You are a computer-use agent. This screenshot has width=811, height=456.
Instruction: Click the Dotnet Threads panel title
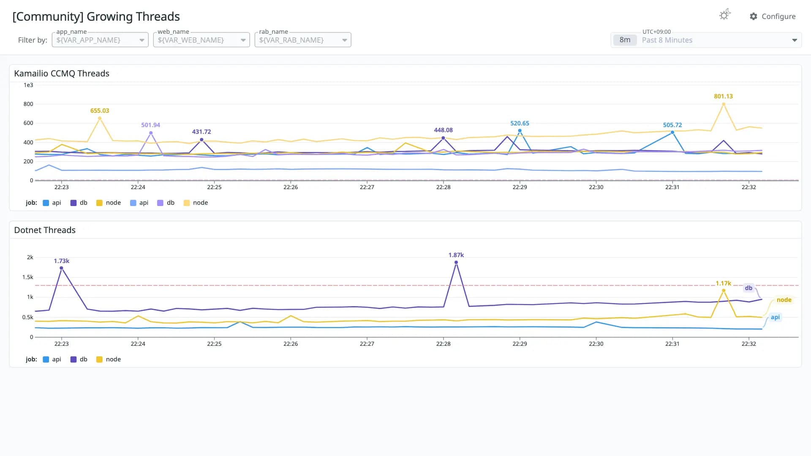coord(45,230)
